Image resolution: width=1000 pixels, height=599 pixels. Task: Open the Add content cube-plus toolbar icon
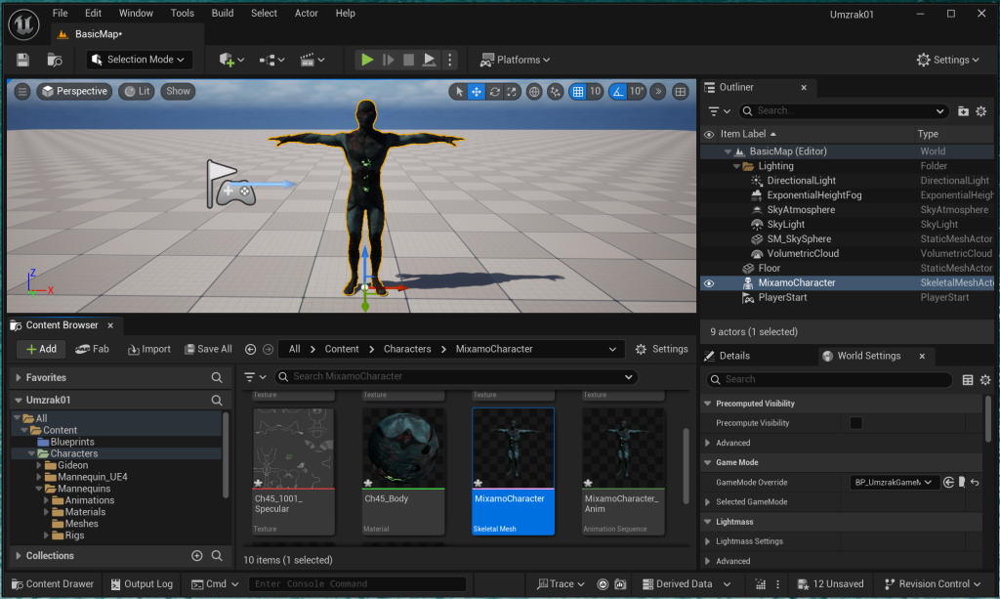231,60
